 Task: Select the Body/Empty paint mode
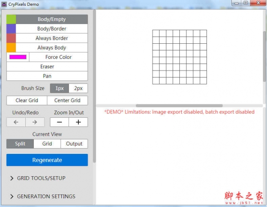pos(52,19)
